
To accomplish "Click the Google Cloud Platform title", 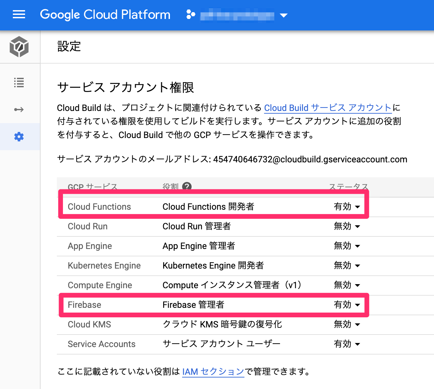I will tap(105, 15).
